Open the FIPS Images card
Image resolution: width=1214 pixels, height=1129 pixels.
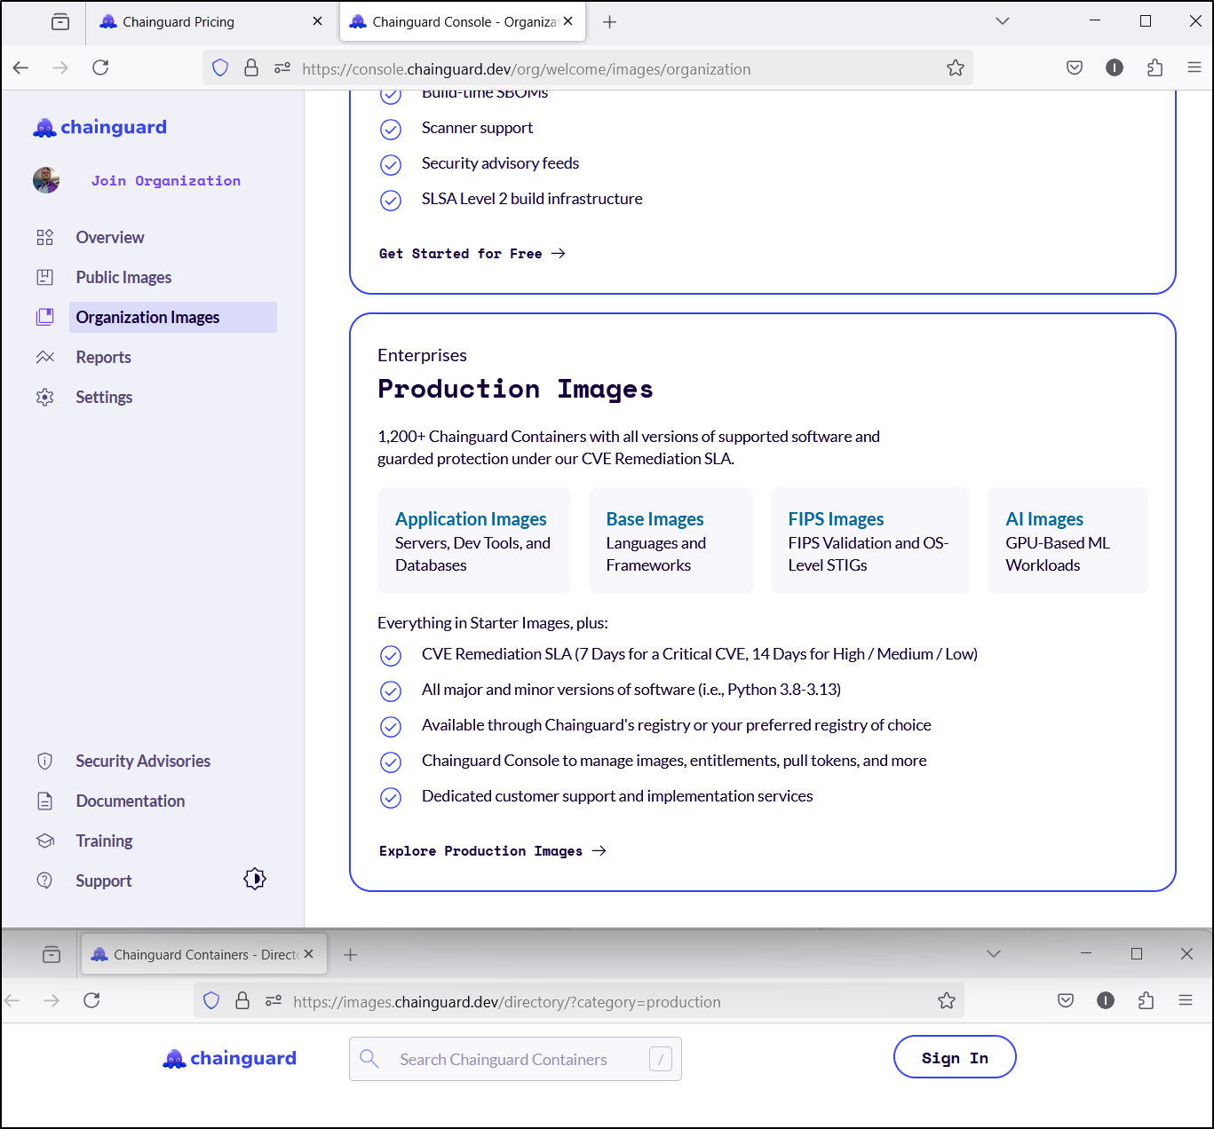click(x=870, y=541)
